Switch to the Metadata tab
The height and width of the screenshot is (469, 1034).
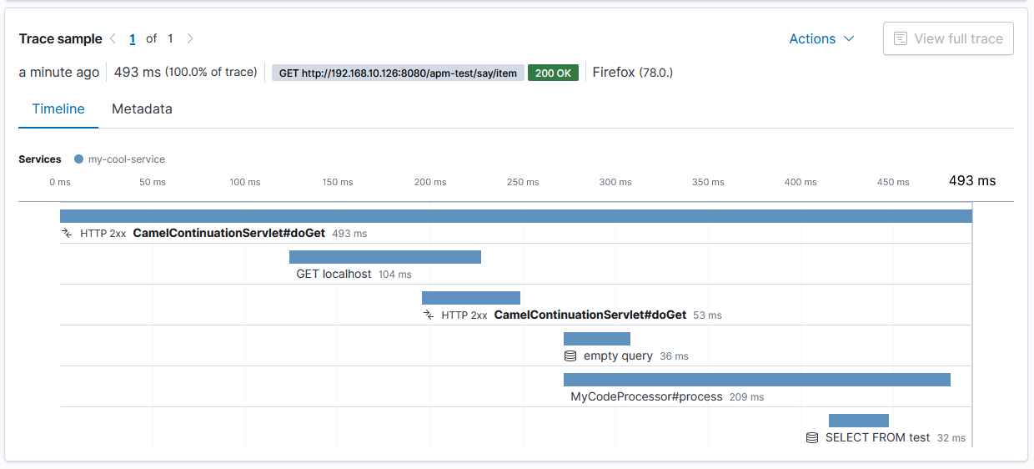[142, 109]
